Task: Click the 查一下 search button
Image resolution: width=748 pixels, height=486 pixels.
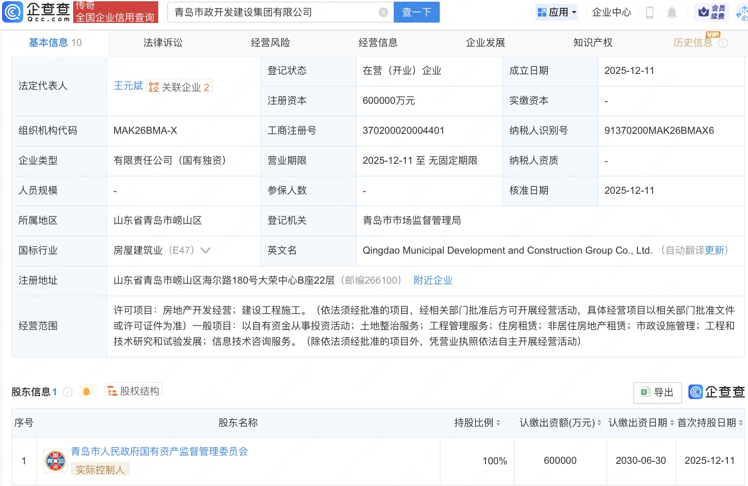Action: pos(416,12)
